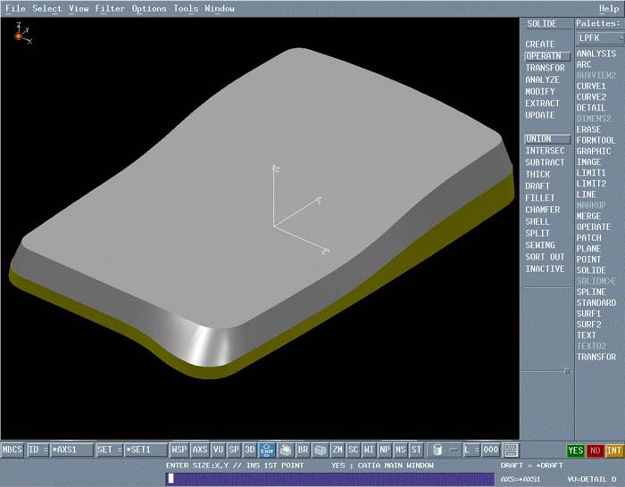Open the Help menu

pos(609,8)
